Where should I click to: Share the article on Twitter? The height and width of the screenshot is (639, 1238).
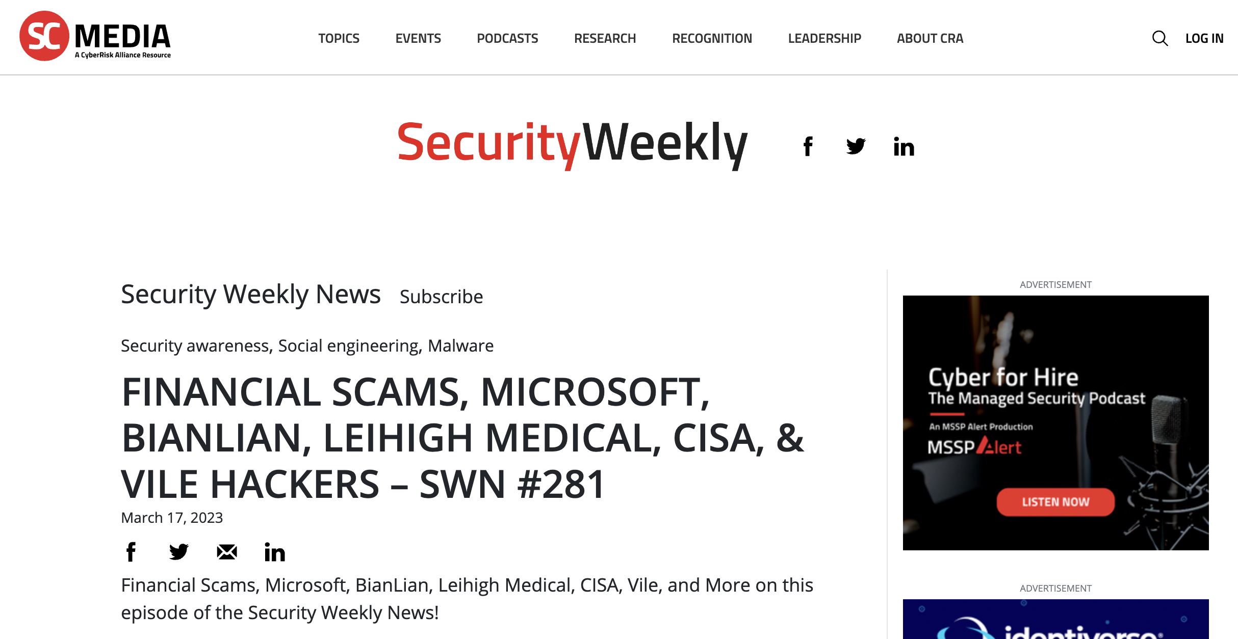(x=178, y=552)
